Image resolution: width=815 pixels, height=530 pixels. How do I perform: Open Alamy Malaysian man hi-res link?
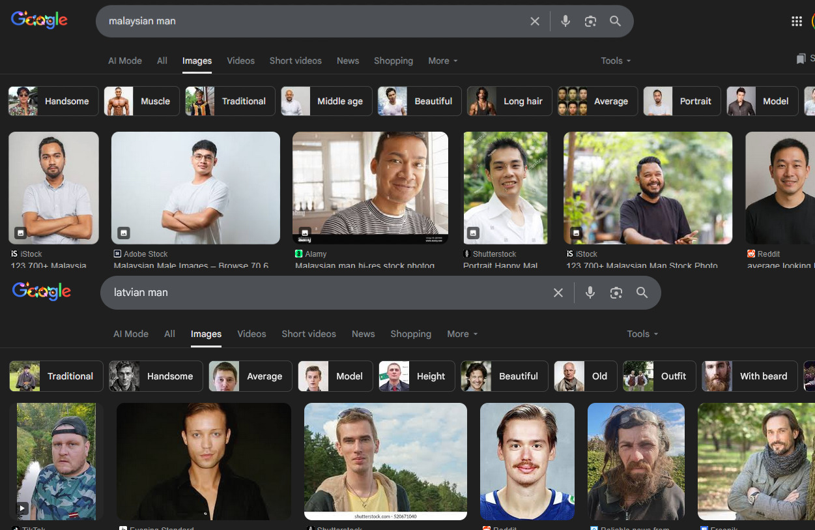tap(365, 265)
